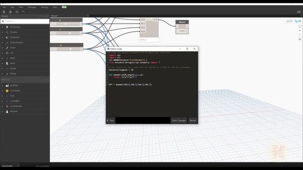Click the remove input minus on Python node
The width and height of the screenshot is (303, 170).
(151, 20)
